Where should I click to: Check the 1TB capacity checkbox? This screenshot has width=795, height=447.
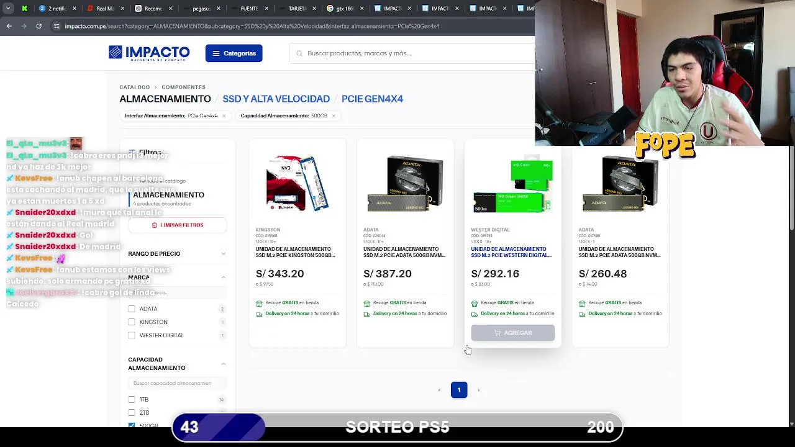tap(132, 399)
